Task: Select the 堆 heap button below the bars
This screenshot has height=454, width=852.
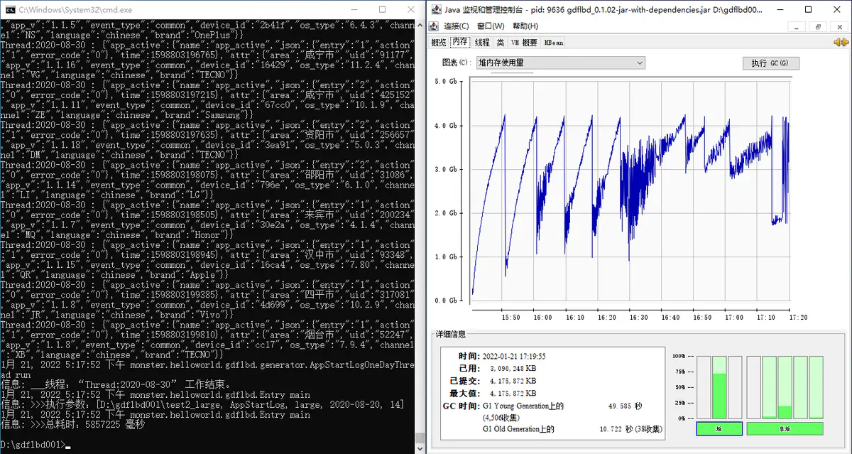Action: point(719,428)
